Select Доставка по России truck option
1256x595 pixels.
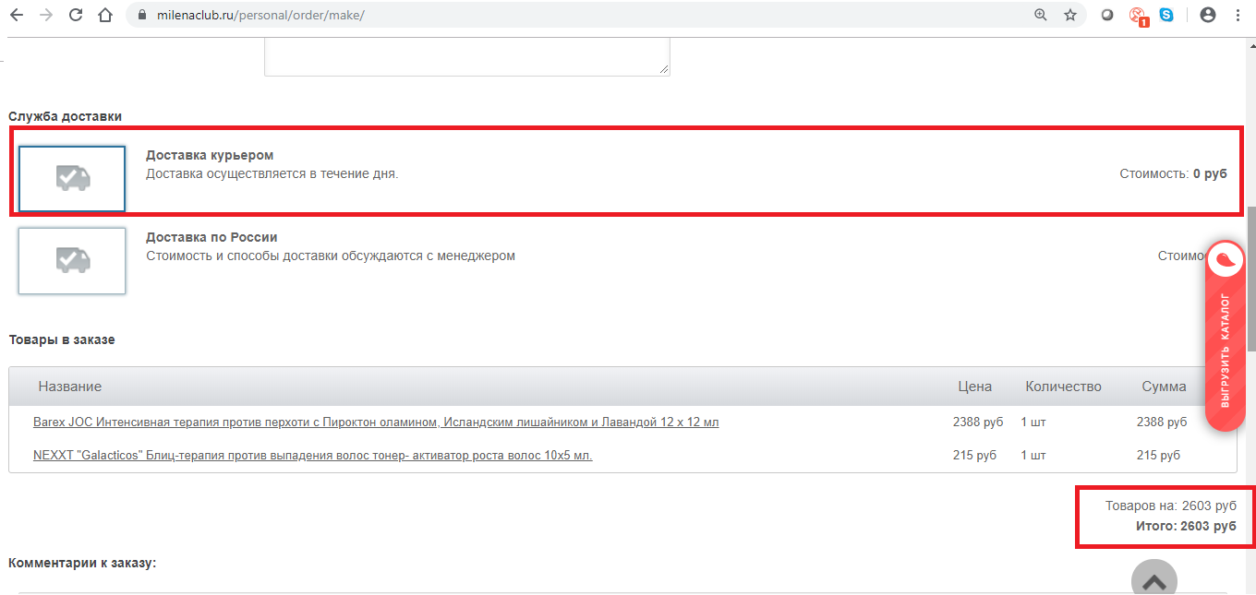click(x=72, y=261)
